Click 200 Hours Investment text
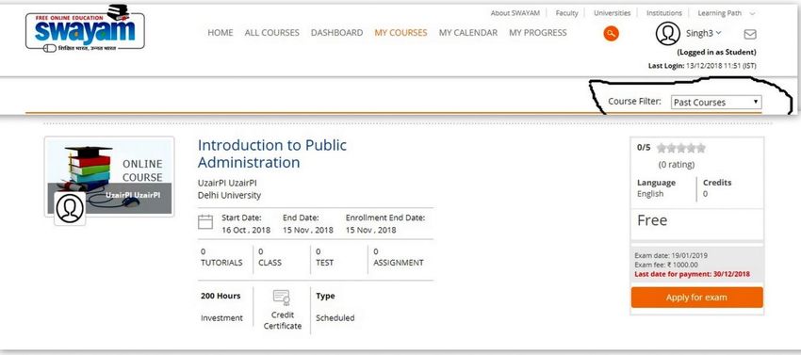 (221, 306)
